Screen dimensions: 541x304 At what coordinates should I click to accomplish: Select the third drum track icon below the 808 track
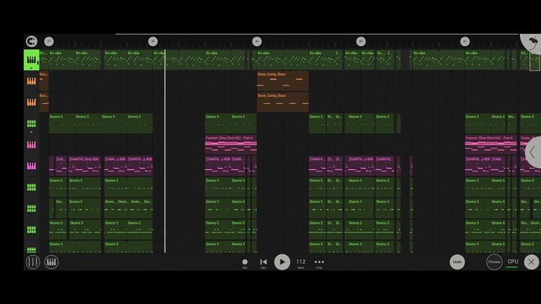click(x=32, y=230)
